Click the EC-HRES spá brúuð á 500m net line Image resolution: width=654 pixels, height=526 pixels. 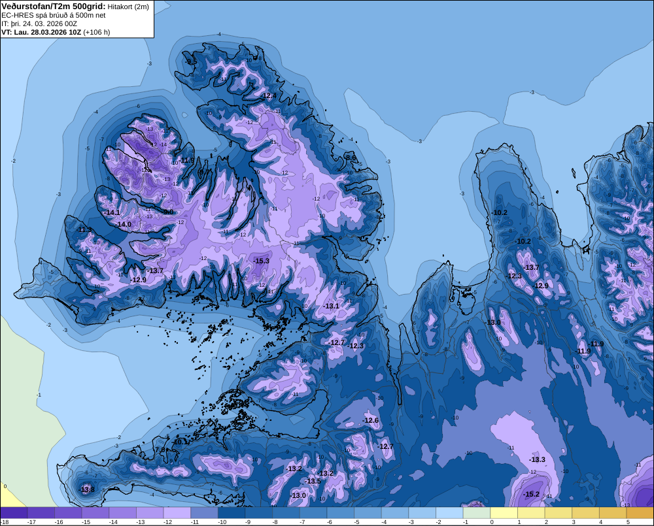click(54, 15)
